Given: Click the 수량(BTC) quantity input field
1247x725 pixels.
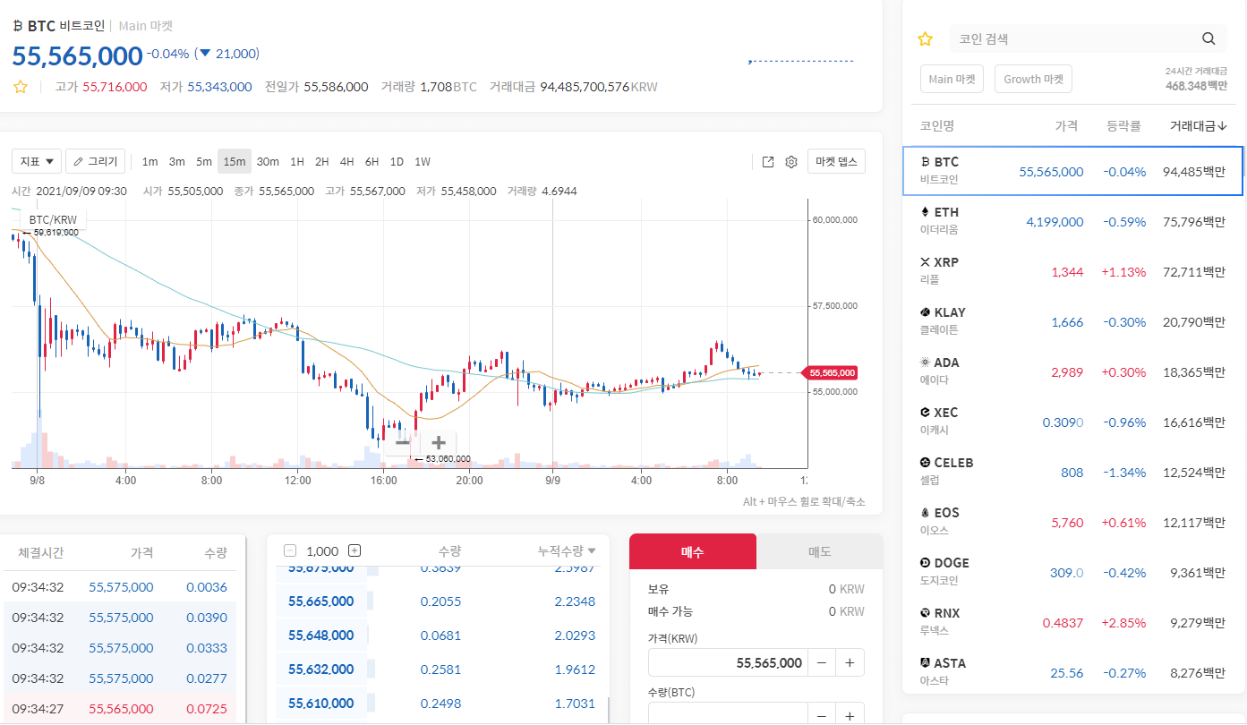Looking at the screenshot, I should click(x=728, y=713).
